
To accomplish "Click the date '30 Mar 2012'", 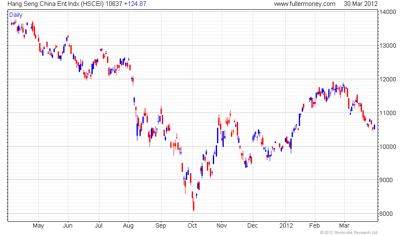I will pyautogui.click(x=361, y=4).
